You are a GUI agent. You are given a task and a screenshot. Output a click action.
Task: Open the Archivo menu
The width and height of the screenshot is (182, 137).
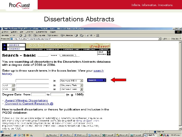tap(5, 32)
